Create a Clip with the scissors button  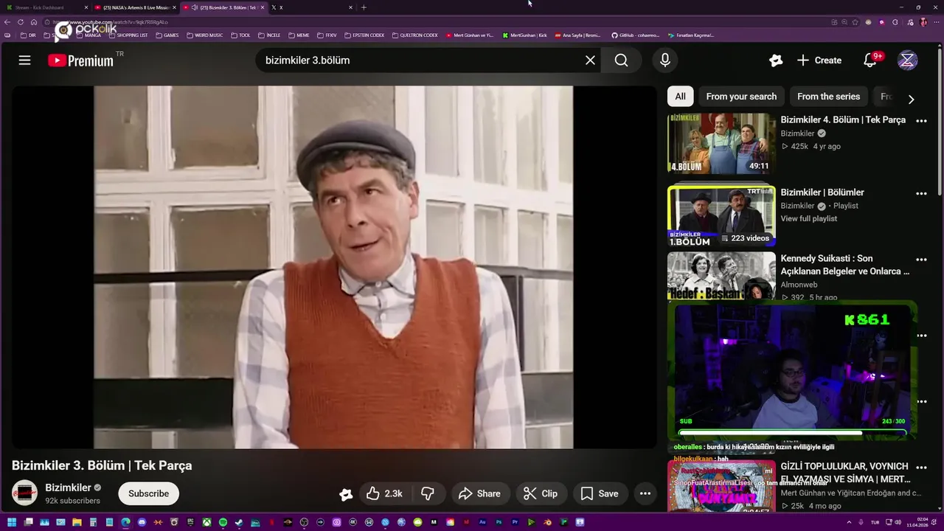pyautogui.click(x=541, y=493)
